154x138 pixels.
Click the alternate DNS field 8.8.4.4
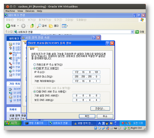pos(86,100)
